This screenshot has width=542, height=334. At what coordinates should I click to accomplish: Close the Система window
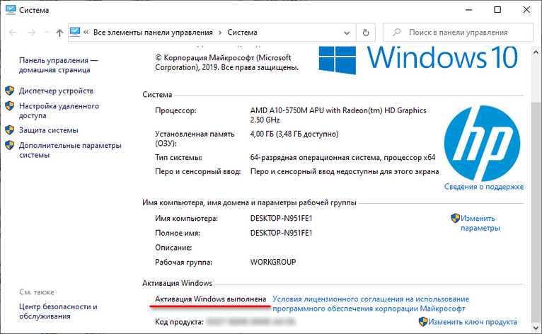pos(526,10)
